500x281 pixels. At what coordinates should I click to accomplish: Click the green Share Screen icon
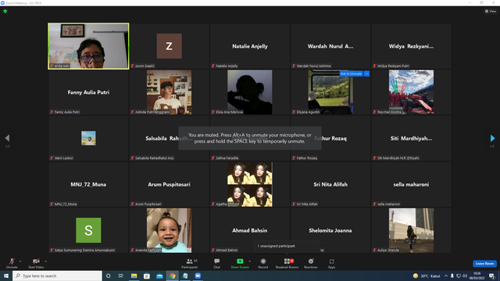240,261
